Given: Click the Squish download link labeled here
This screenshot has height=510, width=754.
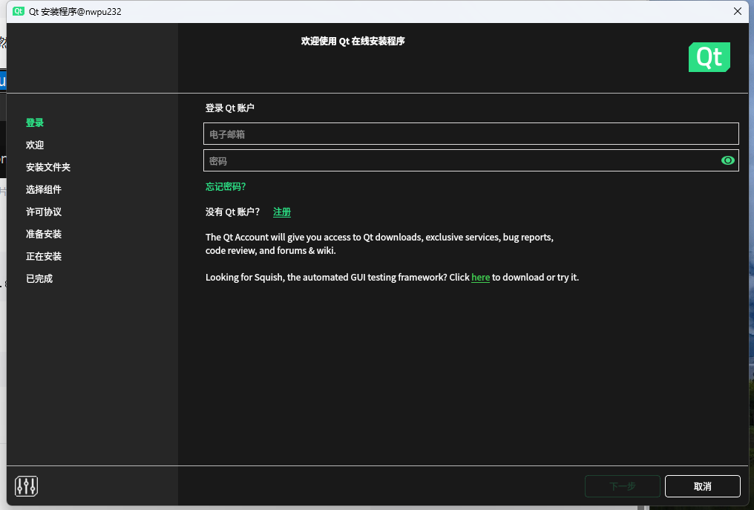Looking at the screenshot, I should [x=480, y=277].
